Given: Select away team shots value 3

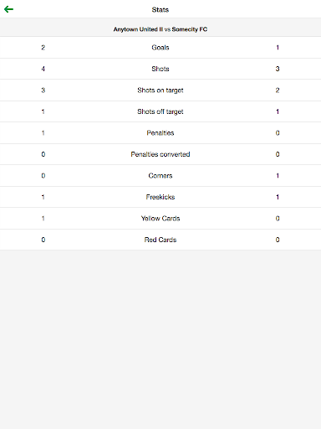Looking at the screenshot, I should click(278, 69).
